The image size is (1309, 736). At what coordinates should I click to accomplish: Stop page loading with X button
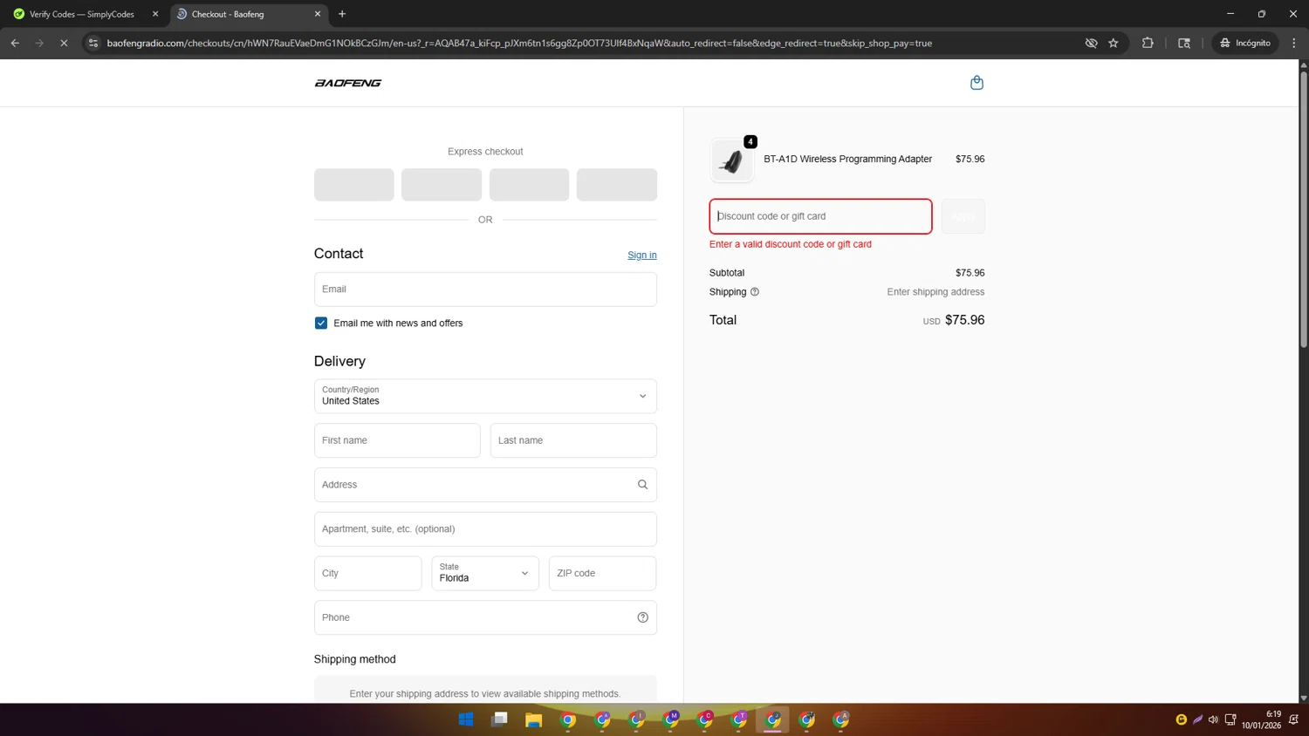(64, 43)
